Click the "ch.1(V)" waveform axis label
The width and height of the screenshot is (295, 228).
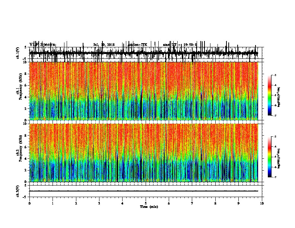click(x=18, y=53)
